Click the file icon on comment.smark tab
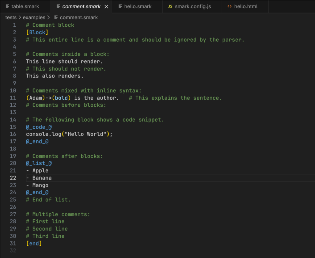315x258 pixels. click(58, 6)
